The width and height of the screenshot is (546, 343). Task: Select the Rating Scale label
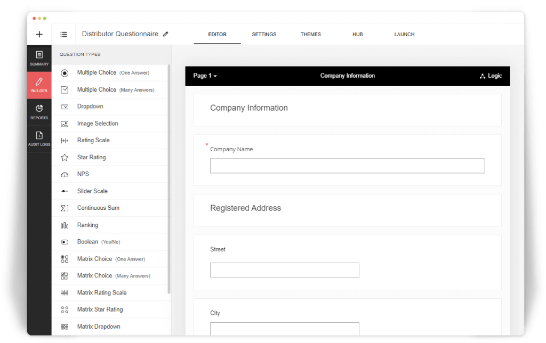click(x=93, y=140)
